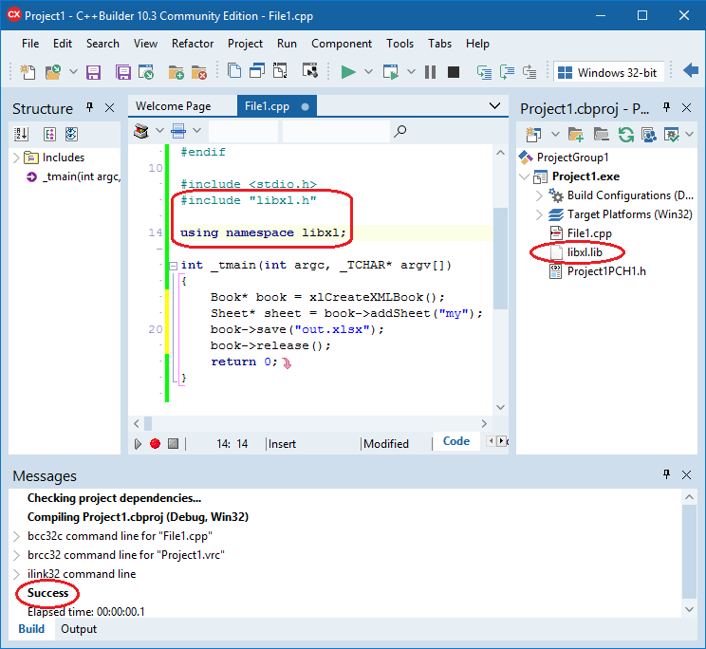Close the Structure panel
This screenshot has height=649, width=706.
point(109,108)
